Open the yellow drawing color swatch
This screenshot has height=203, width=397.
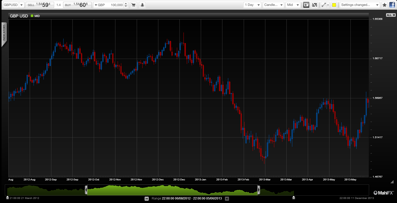point(334,5)
